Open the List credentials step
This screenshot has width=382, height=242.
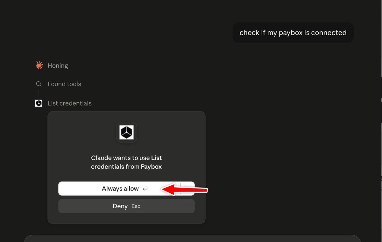pos(69,103)
